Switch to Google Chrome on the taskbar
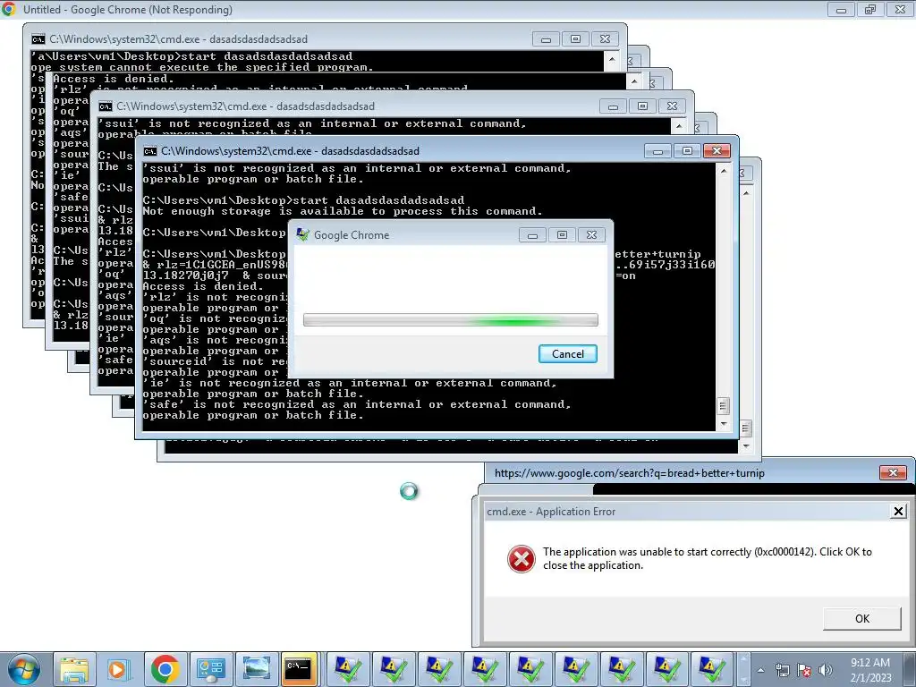This screenshot has height=687, width=916. point(165,669)
